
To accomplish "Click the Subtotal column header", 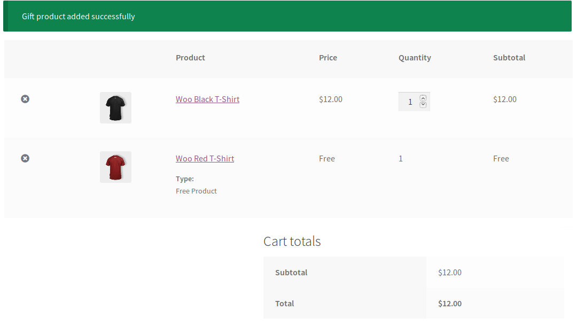I will (x=509, y=58).
